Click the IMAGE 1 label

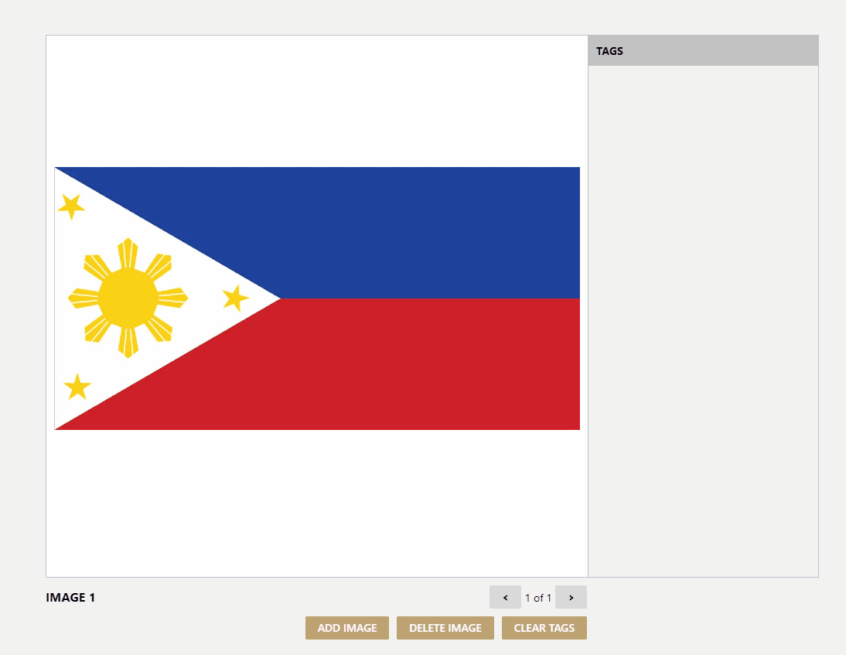[x=70, y=597]
